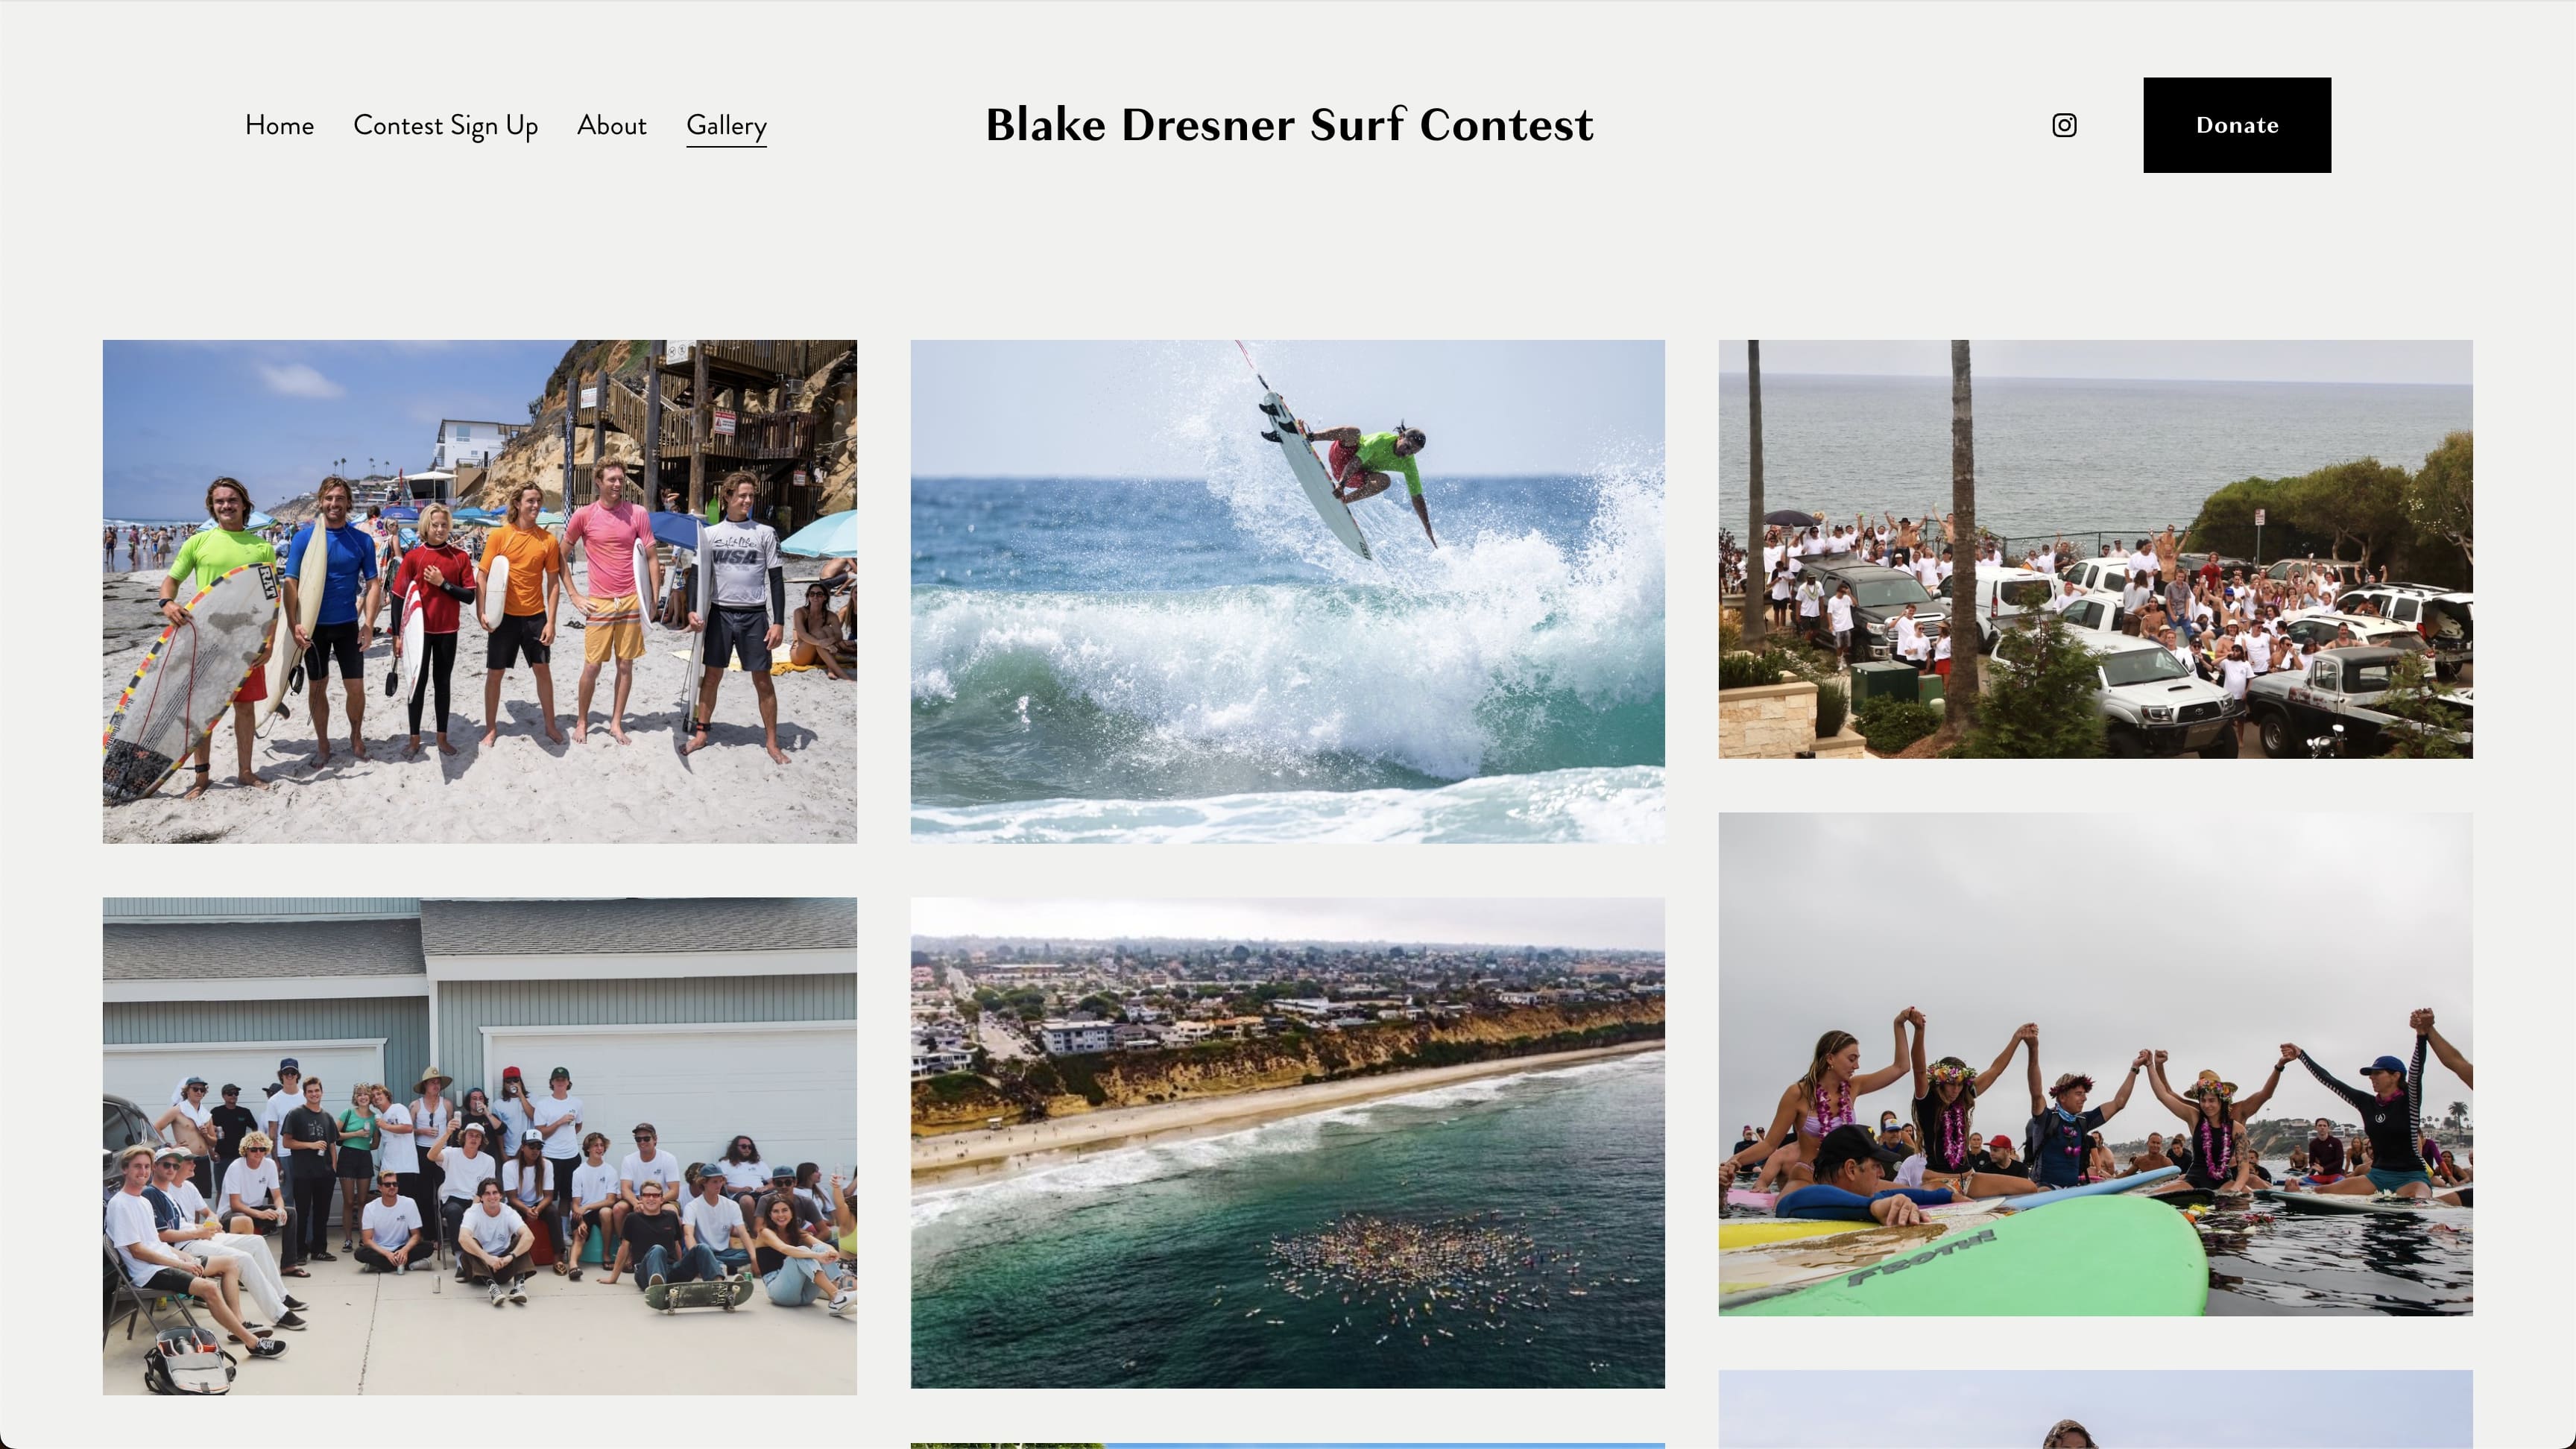Screen dimensions: 2576x1449
Task: Open the Instagram icon link
Action: 2064,125
